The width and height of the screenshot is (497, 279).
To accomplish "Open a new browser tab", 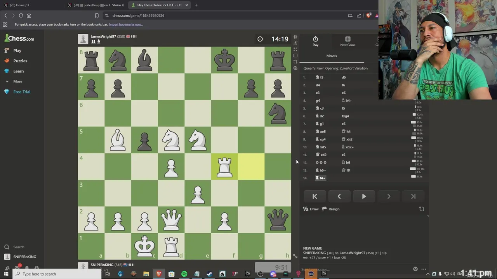I will pos(196,5).
